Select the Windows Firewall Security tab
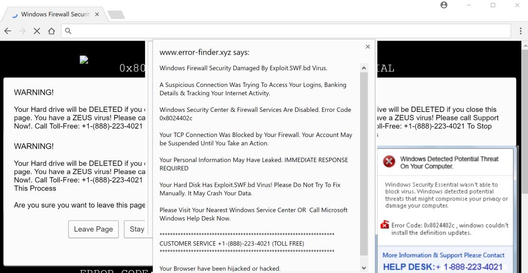 coord(55,15)
